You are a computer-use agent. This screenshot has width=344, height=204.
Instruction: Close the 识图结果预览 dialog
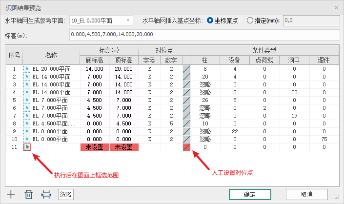click(336, 8)
